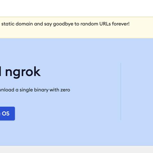The width and height of the screenshot is (153, 153).
Task: Click the word 'domain' in the announcement
Action: click(x=24, y=24)
